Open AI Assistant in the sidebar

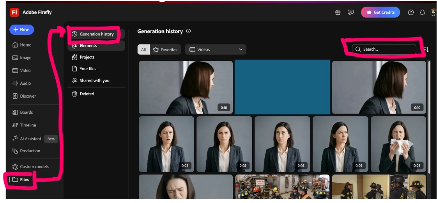click(27, 139)
